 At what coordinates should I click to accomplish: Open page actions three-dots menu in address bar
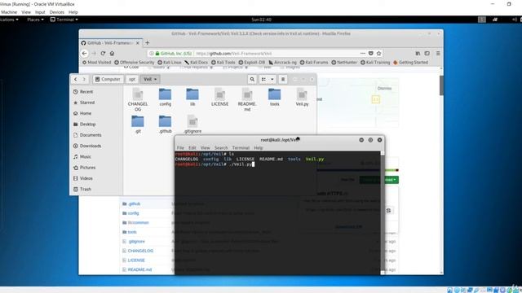point(362,53)
